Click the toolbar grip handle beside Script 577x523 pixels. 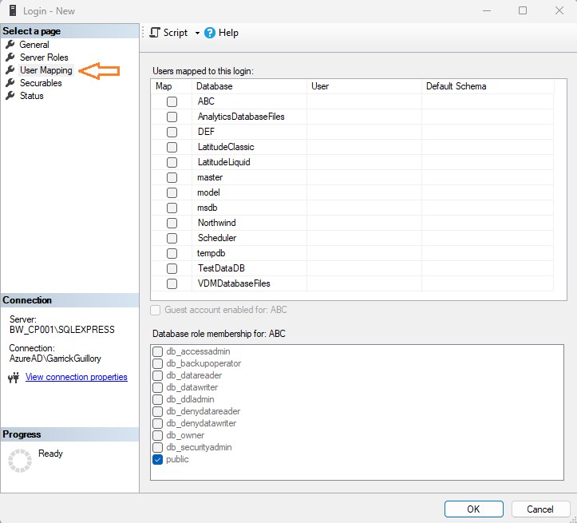click(x=143, y=33)
